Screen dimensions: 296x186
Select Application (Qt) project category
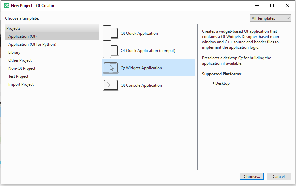point(22,36)
